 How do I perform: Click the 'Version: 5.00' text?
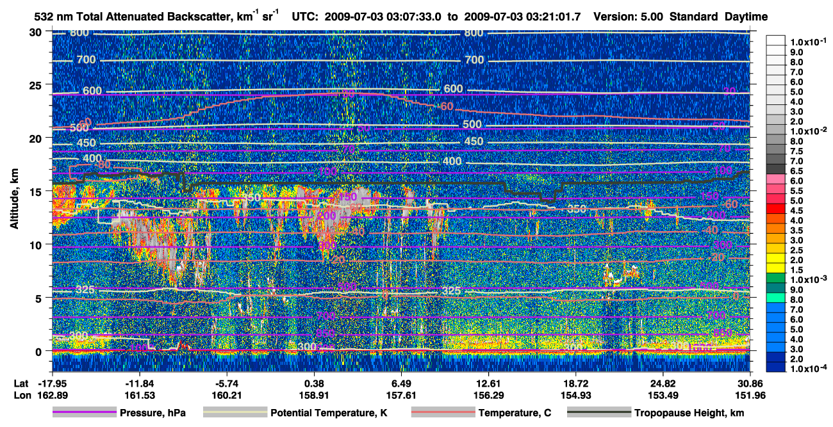pos(629,17)
